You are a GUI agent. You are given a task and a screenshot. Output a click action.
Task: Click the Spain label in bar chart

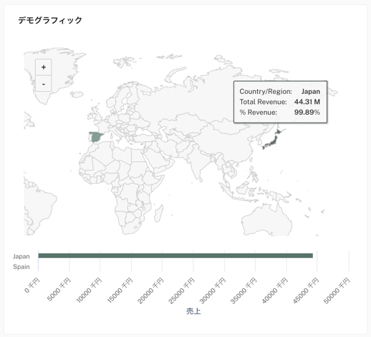click(21, 267)
